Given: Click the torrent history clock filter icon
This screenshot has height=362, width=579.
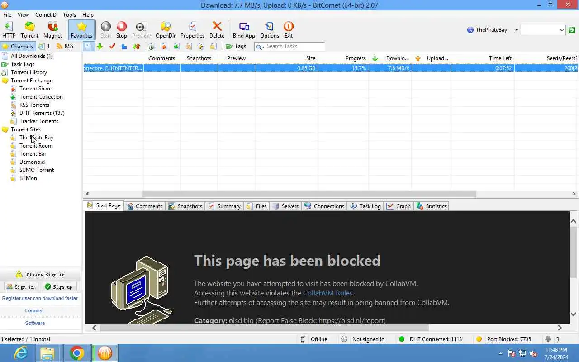Looking at the screenshot, I should click(x=152, y=46).
